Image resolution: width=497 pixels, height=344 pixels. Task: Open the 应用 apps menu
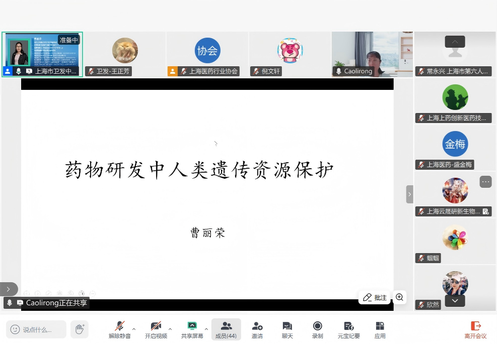click(x=380, y=329)
